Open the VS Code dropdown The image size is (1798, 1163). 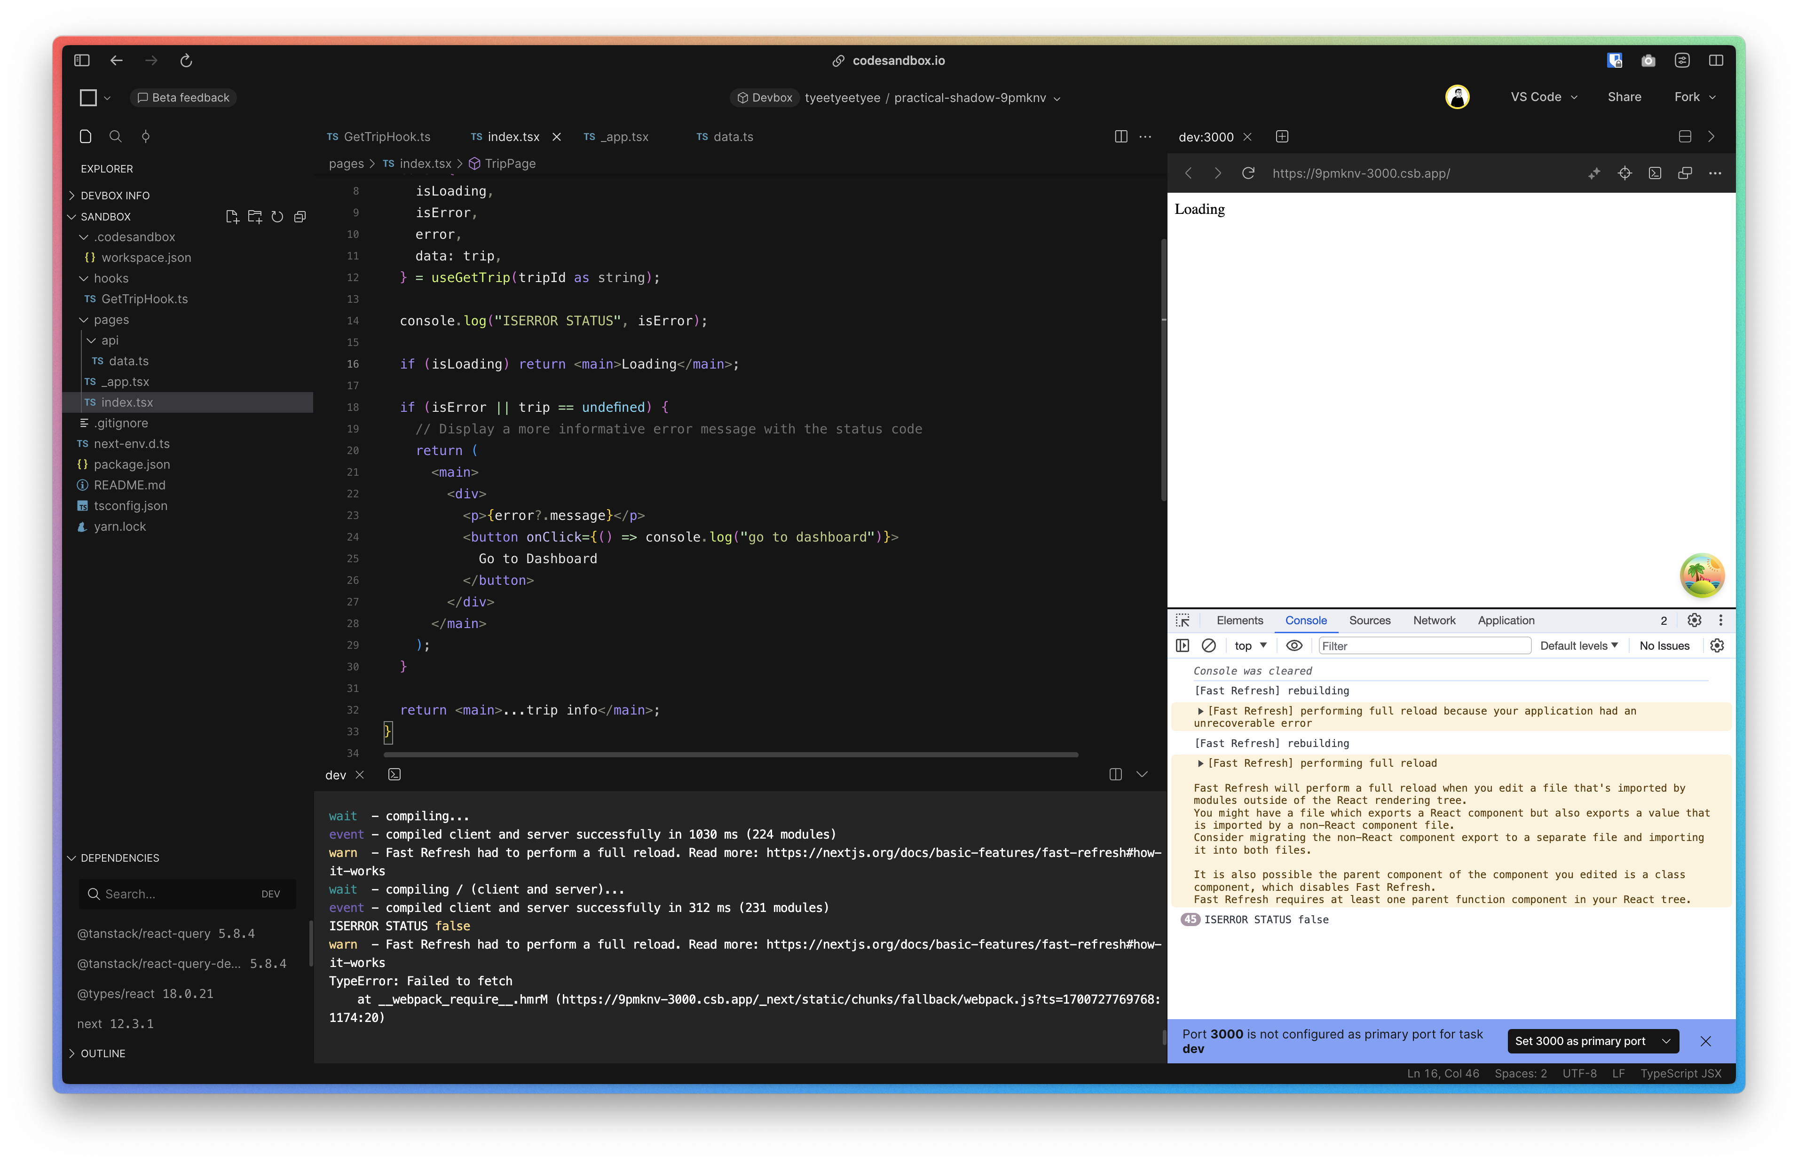tap(1544, 97)
